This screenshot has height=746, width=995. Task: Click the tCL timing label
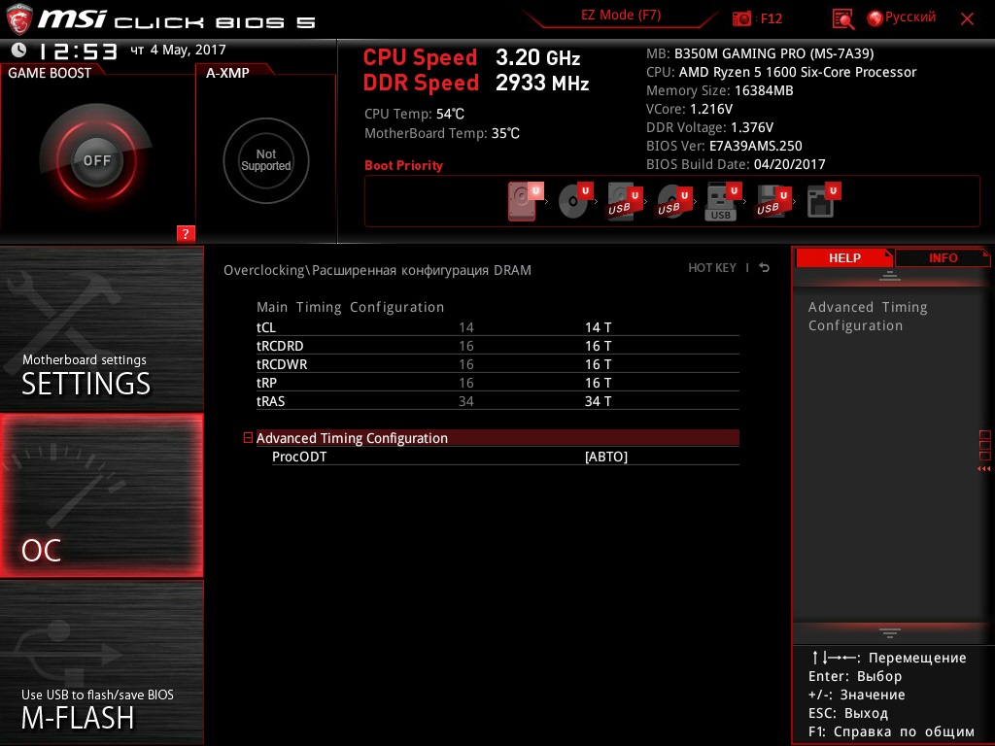[266, 327]
